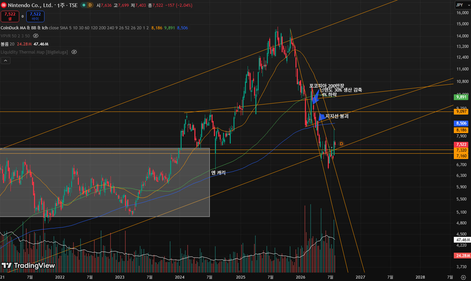This screenshot has height=281, width=471.
Task: Click the orange 7,320 price scale label
Action: click(461, 150)
